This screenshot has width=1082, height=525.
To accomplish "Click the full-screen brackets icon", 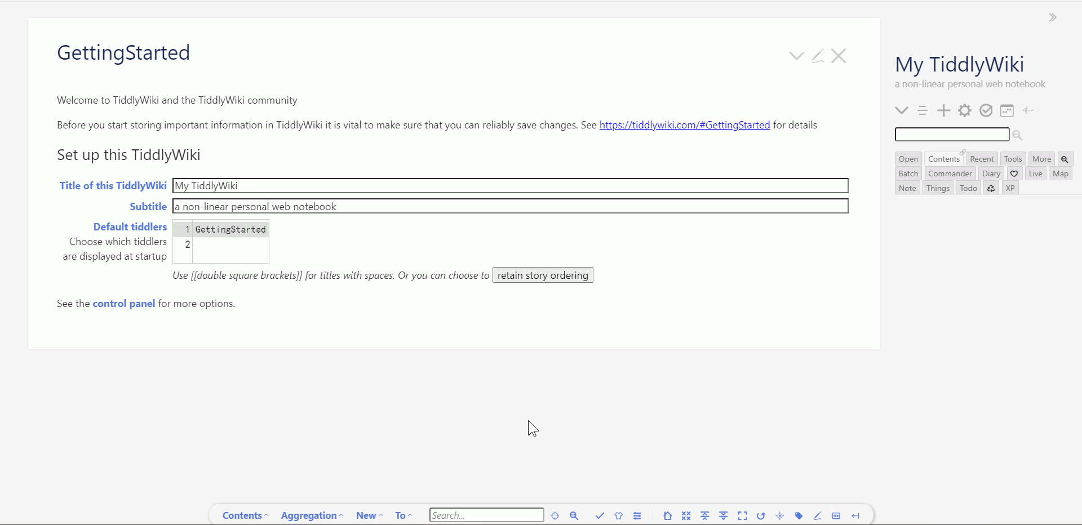I will (x=742, y=515).
